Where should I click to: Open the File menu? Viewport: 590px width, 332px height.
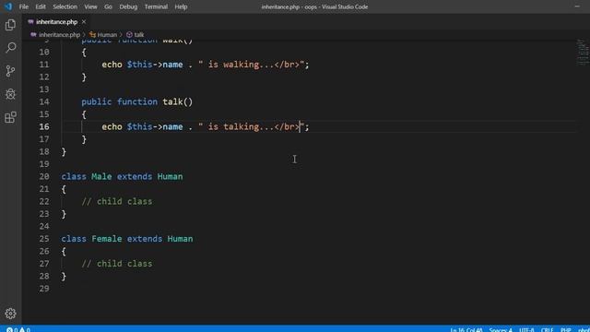pyautogui.click(x=24, y=6)
